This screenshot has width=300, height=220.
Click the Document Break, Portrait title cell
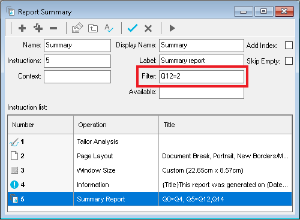[x=225, y=156]
